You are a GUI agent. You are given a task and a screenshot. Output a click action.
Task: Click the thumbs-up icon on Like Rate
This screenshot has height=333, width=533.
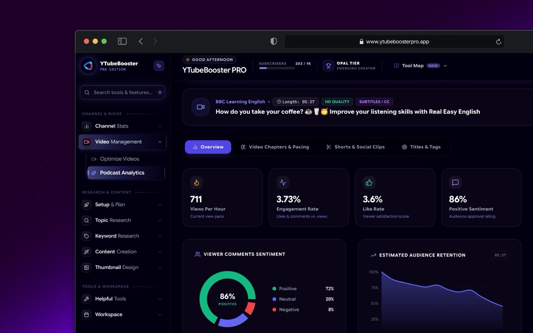(369, 182)
